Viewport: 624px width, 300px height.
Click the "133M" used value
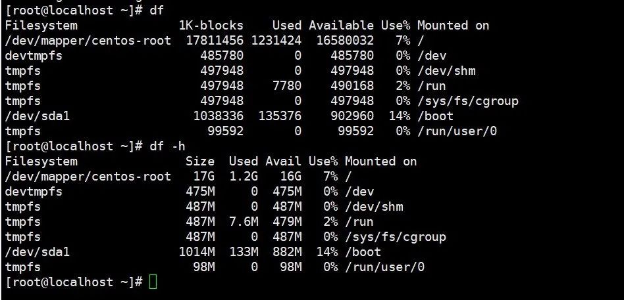(x=244, y=252)
